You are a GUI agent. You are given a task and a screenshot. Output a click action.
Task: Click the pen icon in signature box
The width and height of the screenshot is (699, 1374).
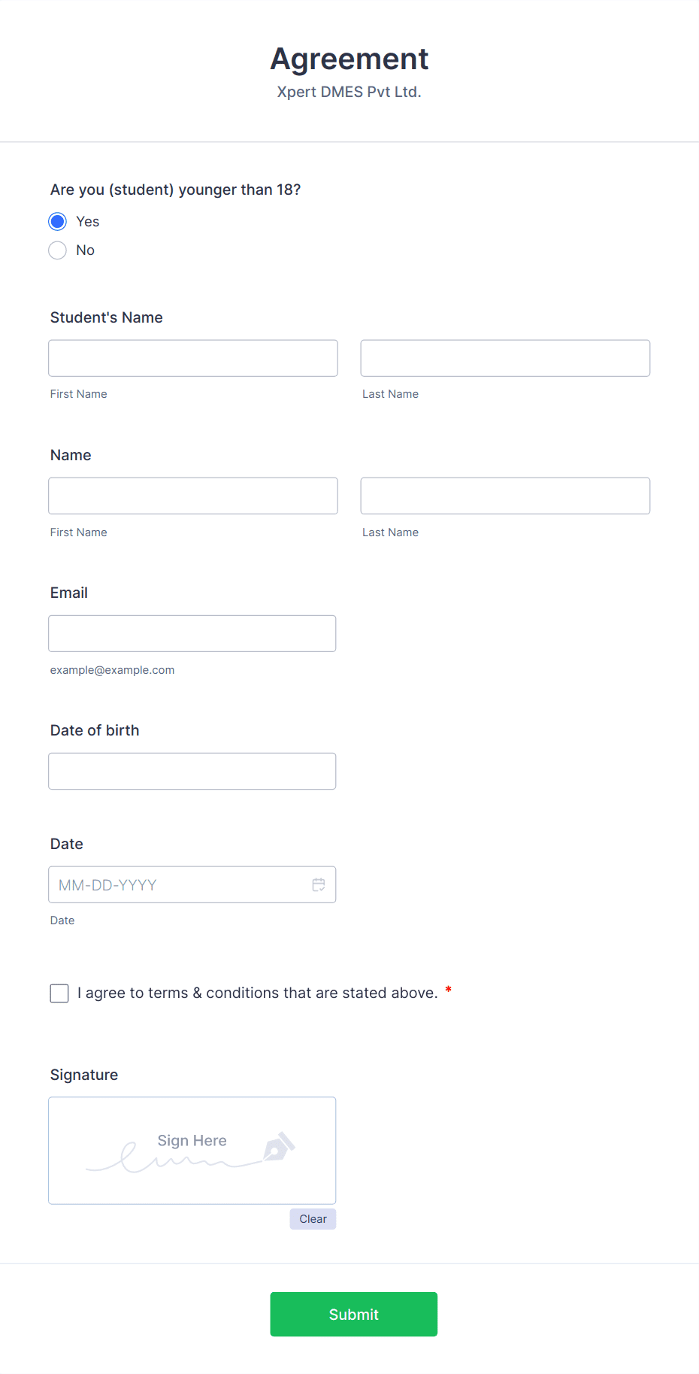click(279, 1146)
